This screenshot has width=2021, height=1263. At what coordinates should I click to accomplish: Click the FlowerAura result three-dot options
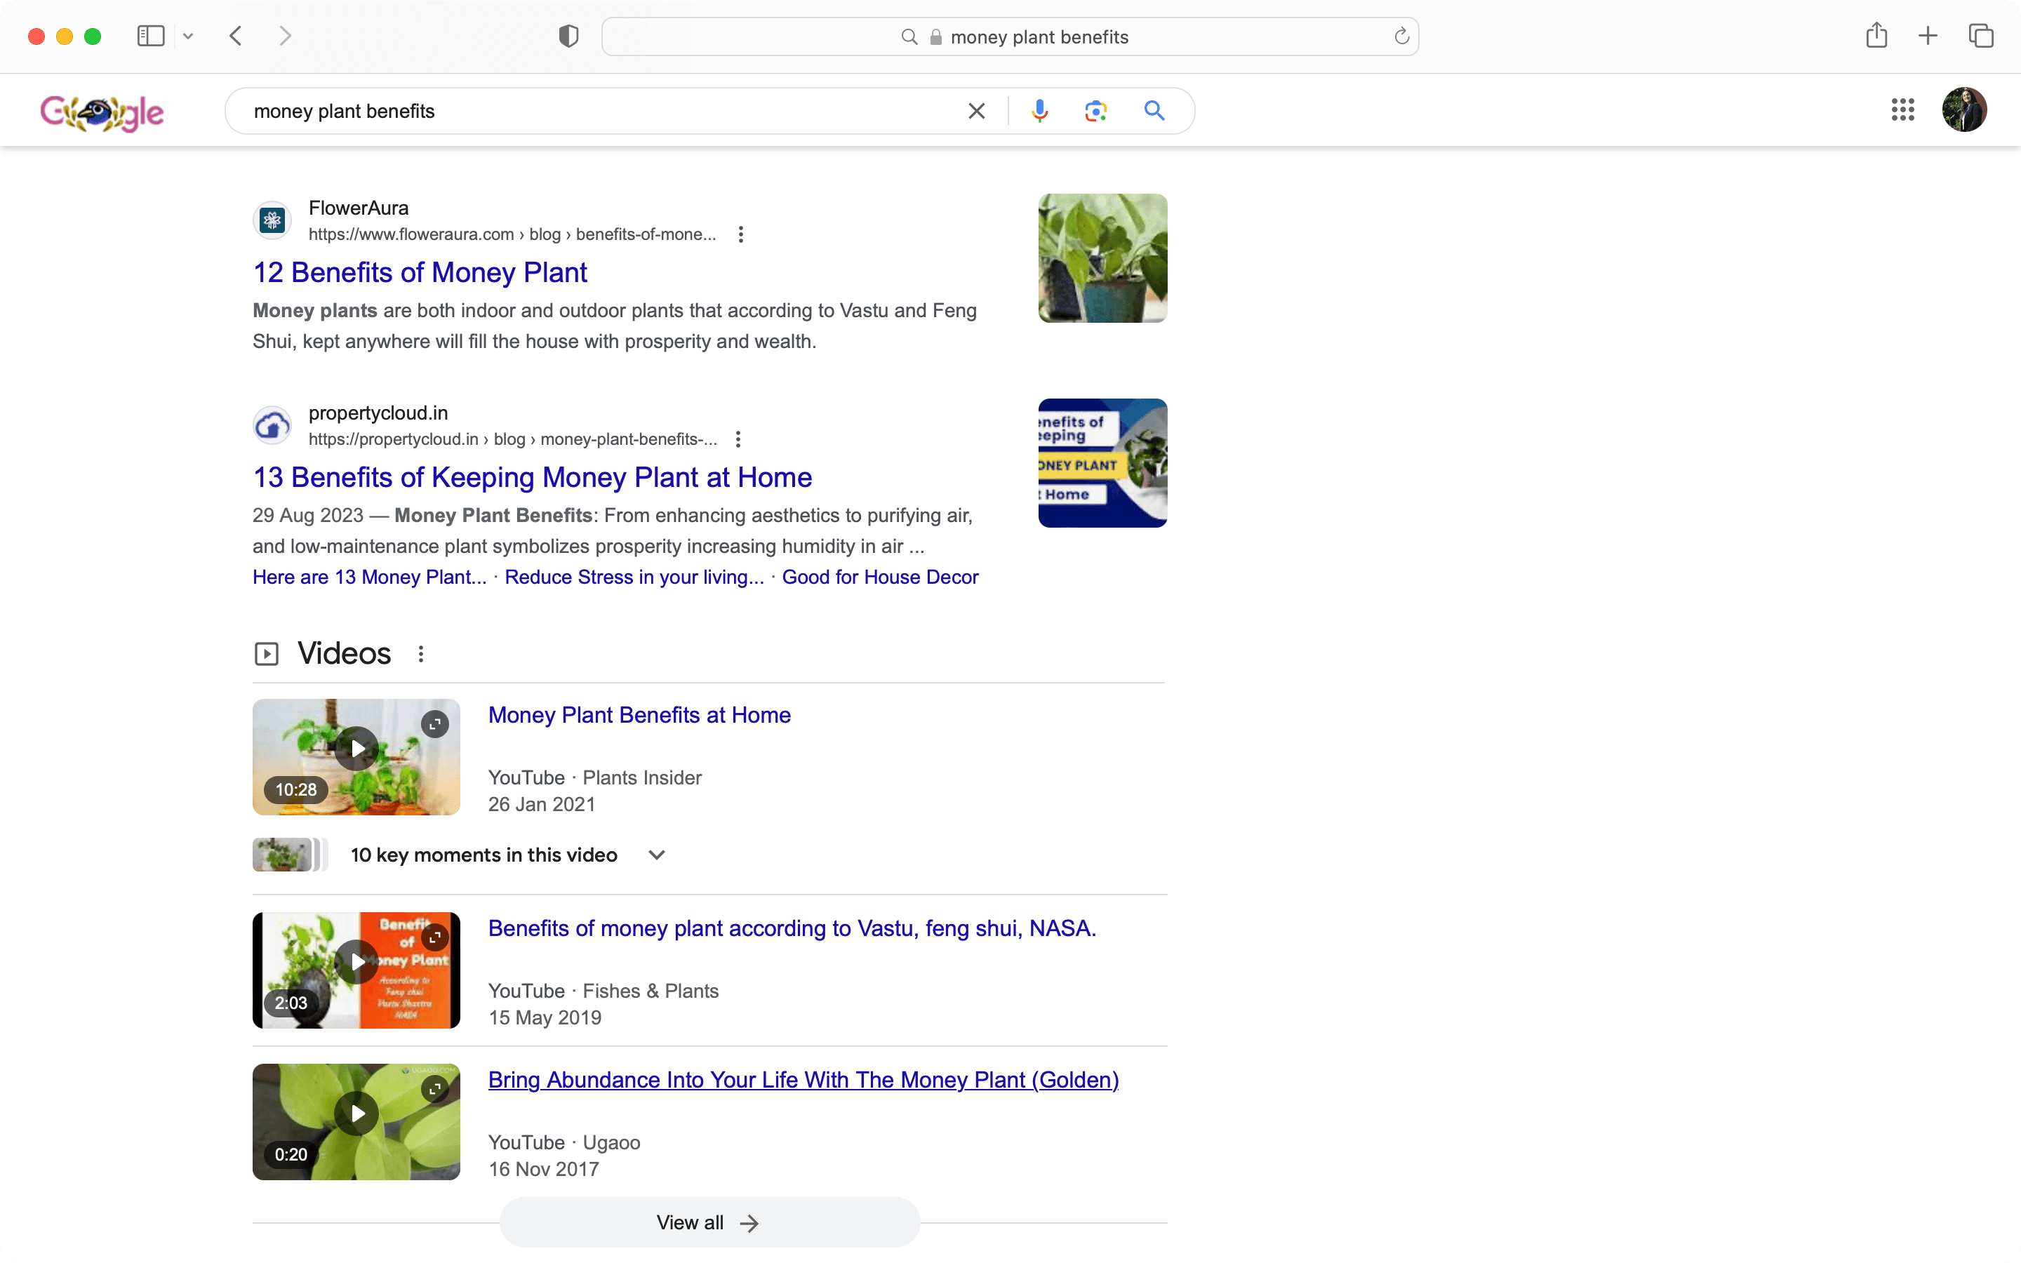[x=742, y=233]
